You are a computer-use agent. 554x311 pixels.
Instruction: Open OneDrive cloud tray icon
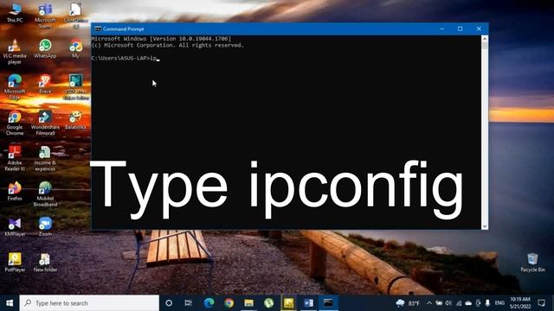click(x=468, y=303)
